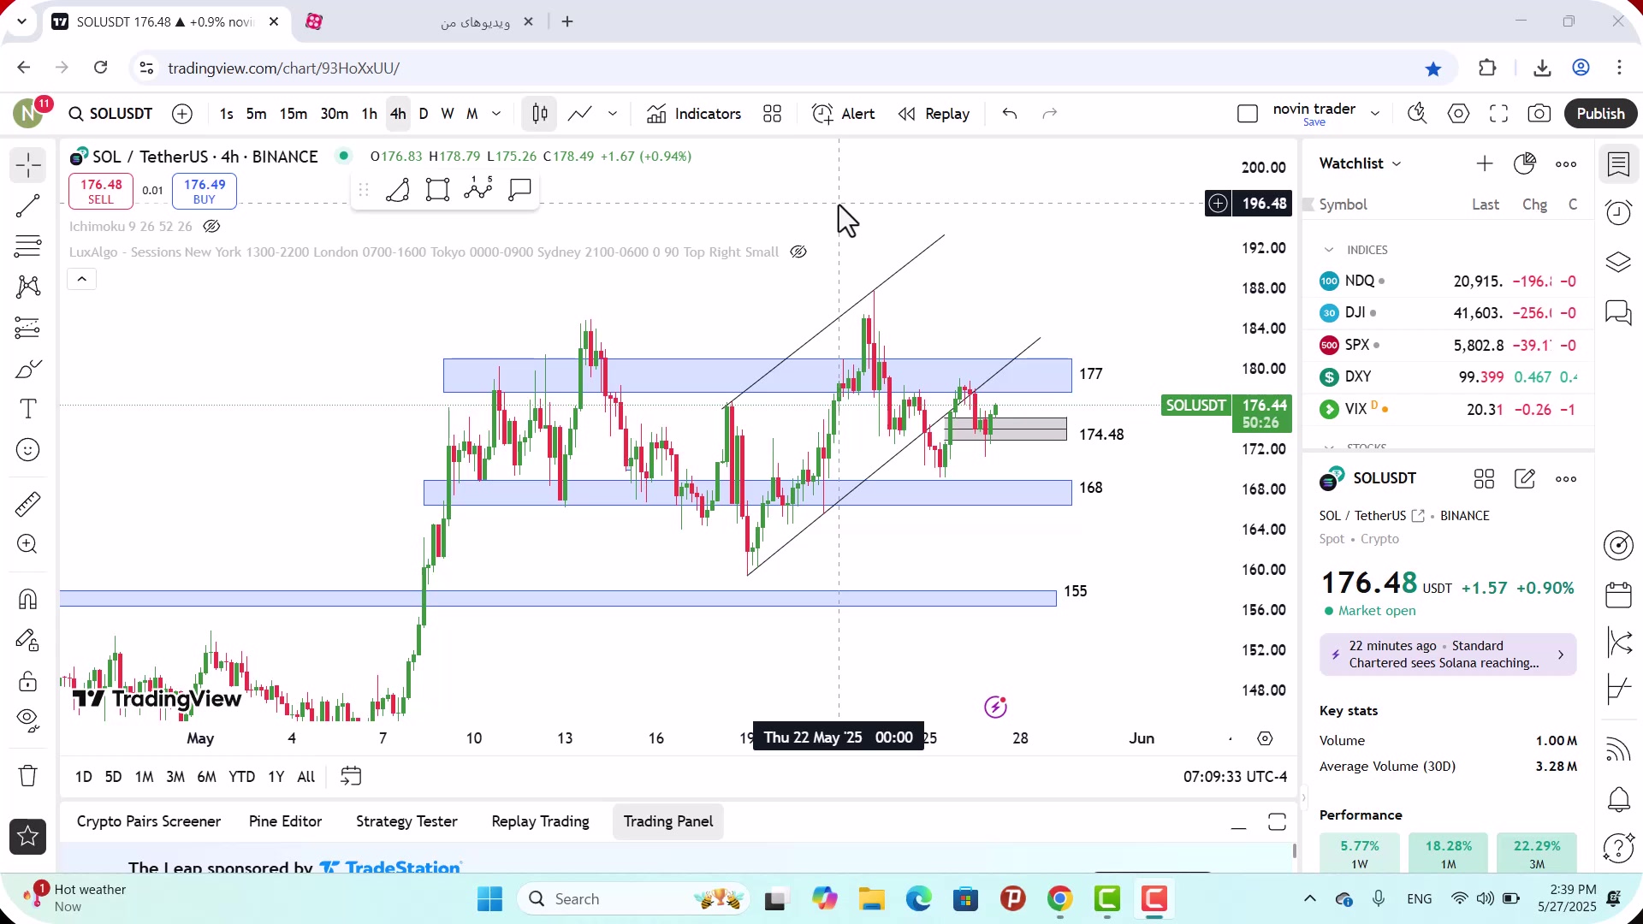The height and width of the screenshot is (924, 1643).
Task: Lock all drawing tools
Action: click(x=28, y=681)
